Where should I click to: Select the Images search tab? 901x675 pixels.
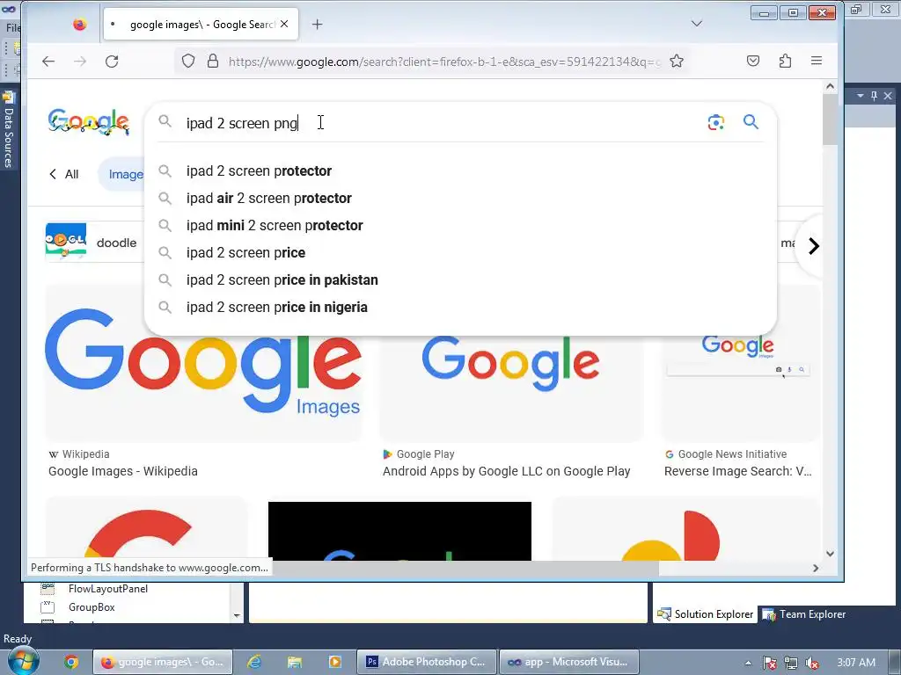(121, 175)
